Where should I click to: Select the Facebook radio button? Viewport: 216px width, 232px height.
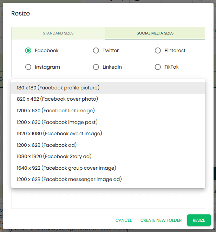point(28,50)
